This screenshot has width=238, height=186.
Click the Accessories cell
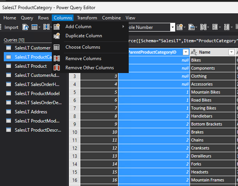point(212,84)
